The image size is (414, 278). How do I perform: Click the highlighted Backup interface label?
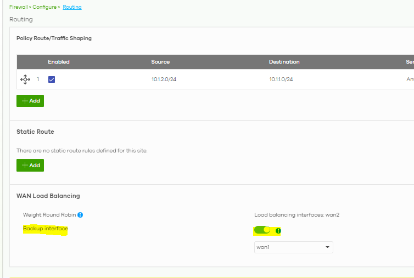coord(45,229)
